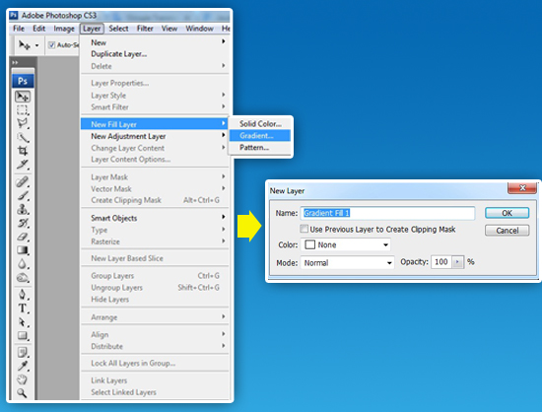Open the Filter menu
Screen dimensions: 542x412
pos(145,29)
